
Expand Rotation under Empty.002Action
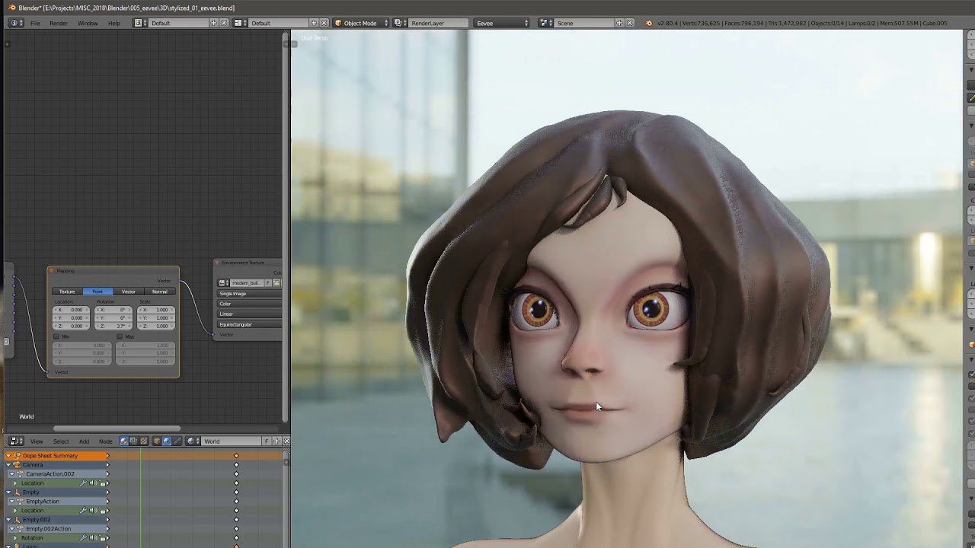(15, 538)
